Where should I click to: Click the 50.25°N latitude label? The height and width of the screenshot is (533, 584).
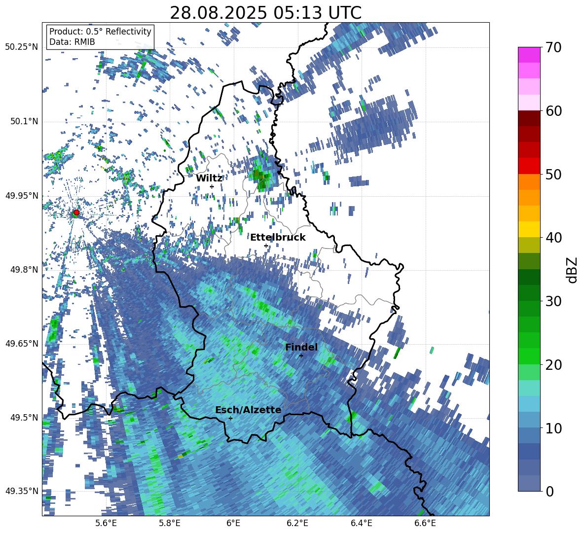[x=22, y=47]
